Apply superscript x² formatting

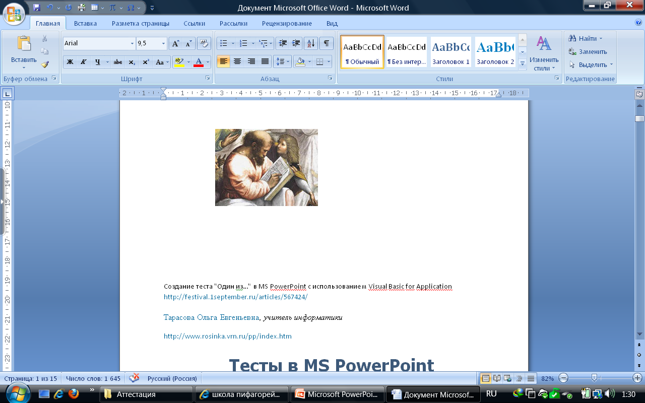click(146, 62)
